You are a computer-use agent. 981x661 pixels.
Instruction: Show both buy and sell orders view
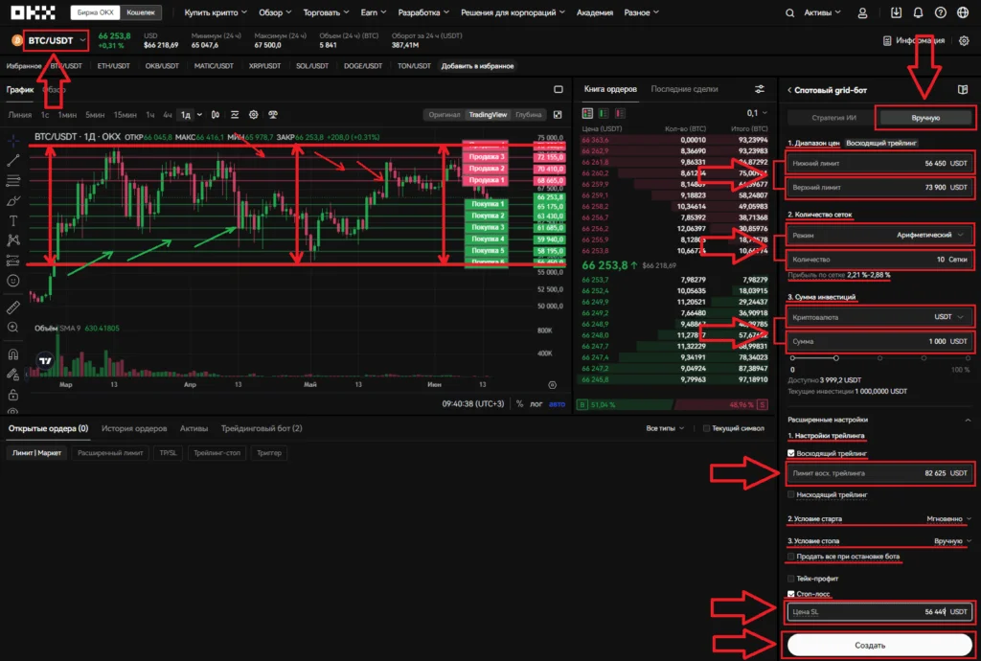click(587, 113)
